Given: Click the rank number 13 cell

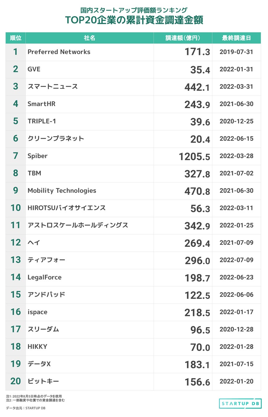Looking at the screenshot, I should [x=15, y=260].
